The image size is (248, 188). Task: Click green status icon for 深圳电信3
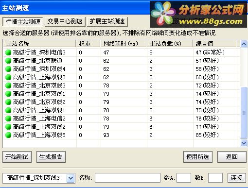pos(8,52)
